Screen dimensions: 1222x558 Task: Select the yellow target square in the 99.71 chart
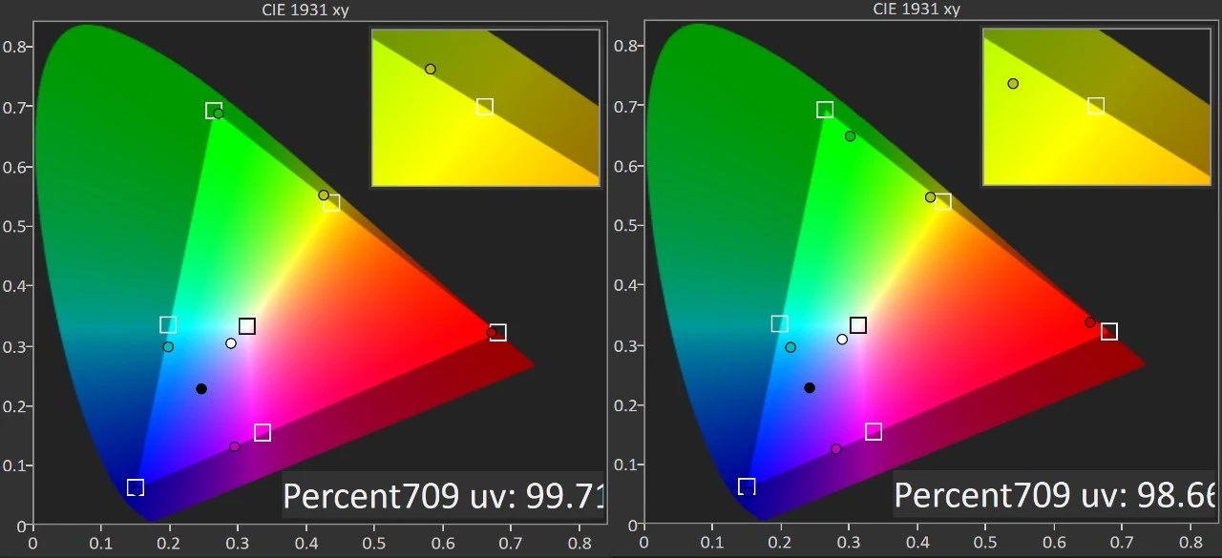coord(331,202)
